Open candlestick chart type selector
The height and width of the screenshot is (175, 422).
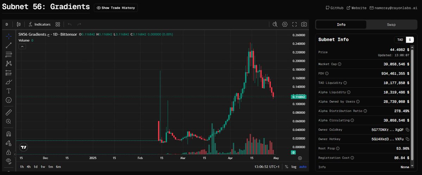(x=19, y=24)
